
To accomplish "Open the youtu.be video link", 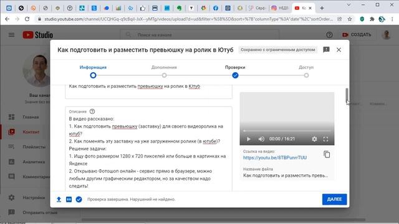I will click(275, 157).
